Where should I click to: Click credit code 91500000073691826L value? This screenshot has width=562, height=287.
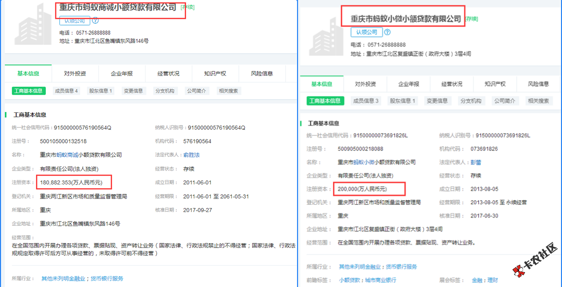(381, 136)
